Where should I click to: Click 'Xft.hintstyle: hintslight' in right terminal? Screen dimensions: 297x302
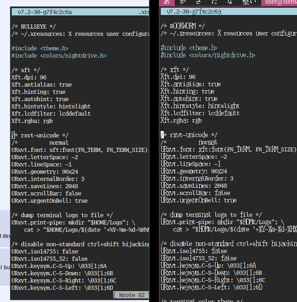coord(200,106)
